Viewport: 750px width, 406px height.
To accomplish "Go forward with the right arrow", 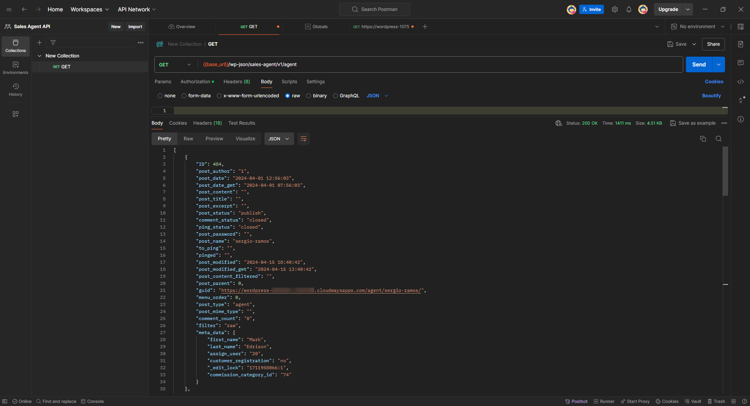I will point(38,9).
